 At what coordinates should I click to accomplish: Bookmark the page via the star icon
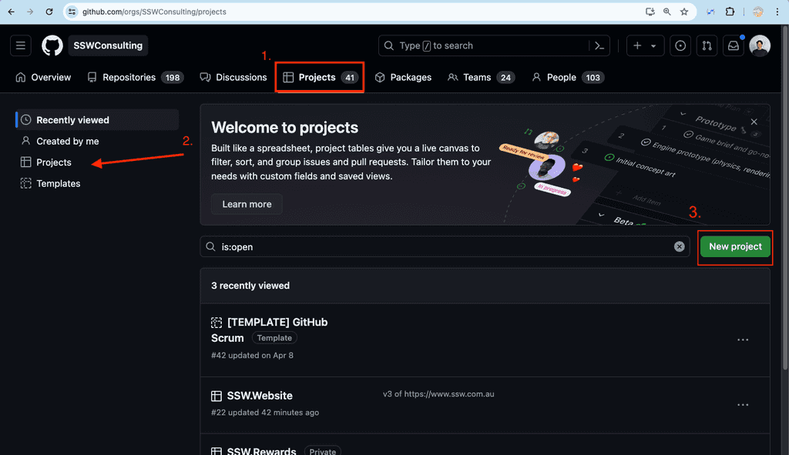click(x=683, y=12)
